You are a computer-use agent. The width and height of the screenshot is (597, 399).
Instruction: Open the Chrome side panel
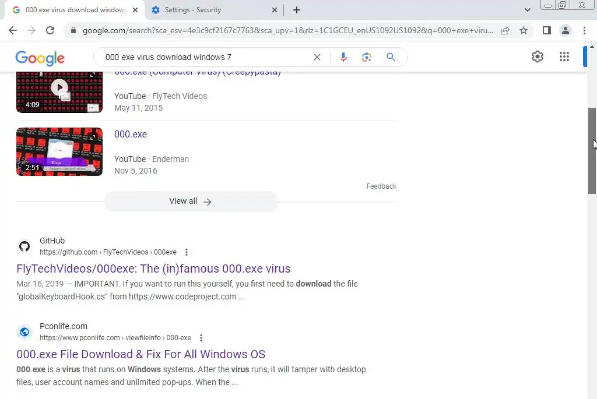(x=547, y=30)
